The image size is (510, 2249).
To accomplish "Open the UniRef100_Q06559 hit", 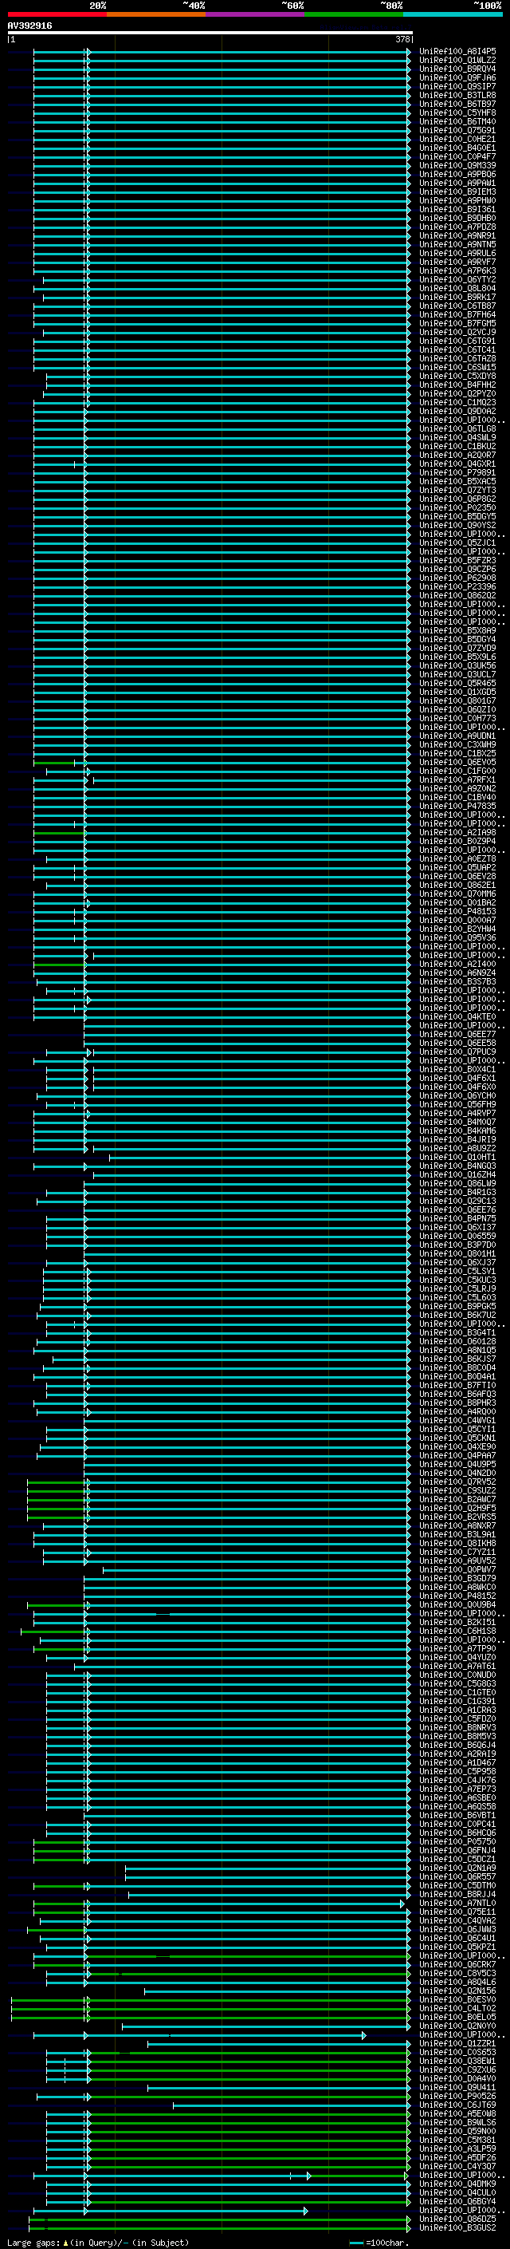I will pyautogui.click(x=457, y=1237).
